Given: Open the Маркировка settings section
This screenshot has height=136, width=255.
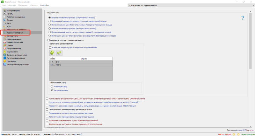Looking at the screenshot, I should [x=12, y=51].
